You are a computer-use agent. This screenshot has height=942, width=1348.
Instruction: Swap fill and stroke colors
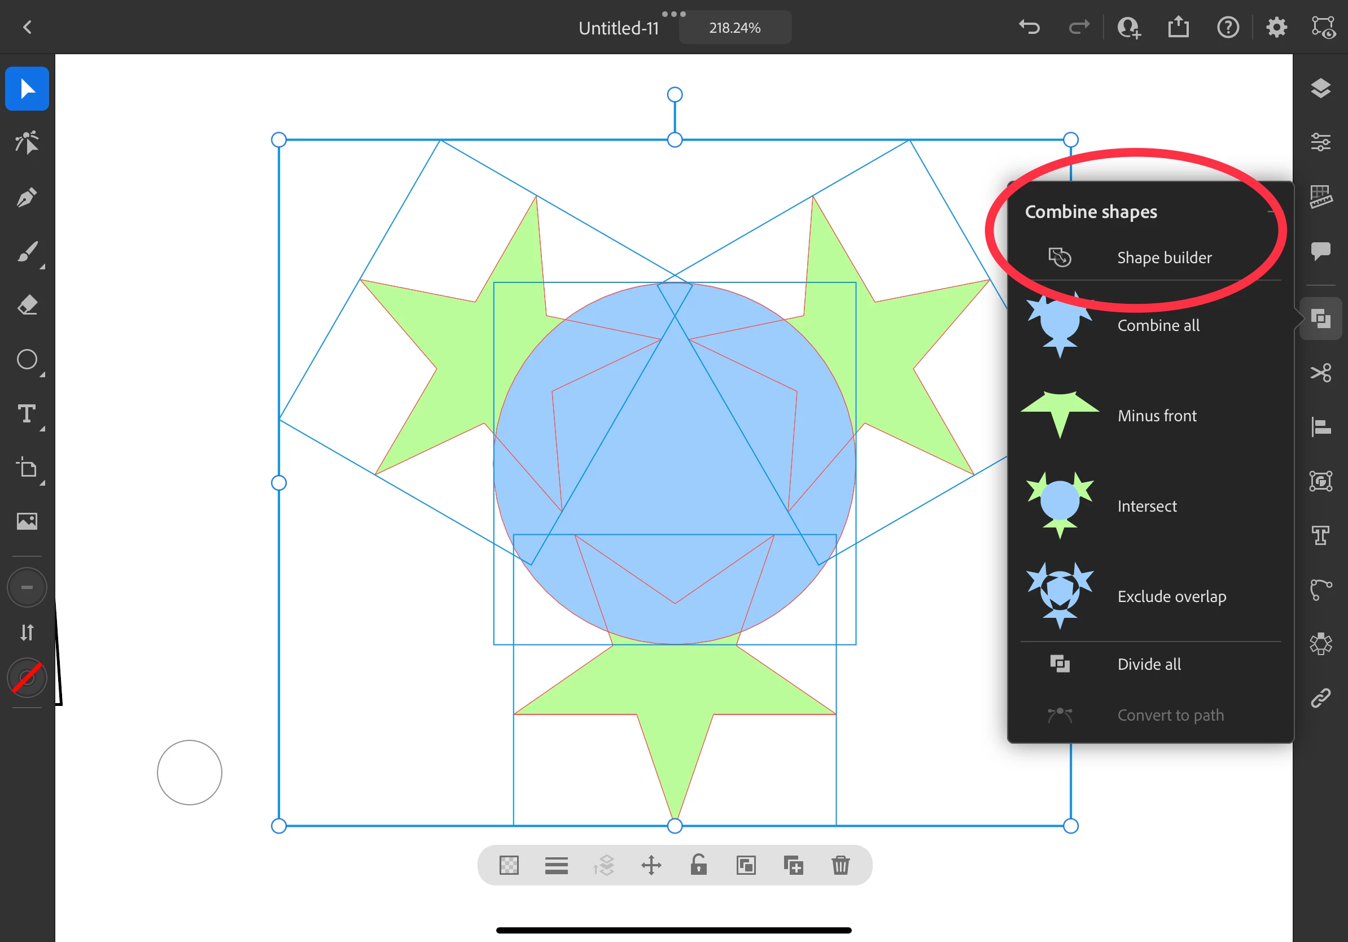pos(27,633)
